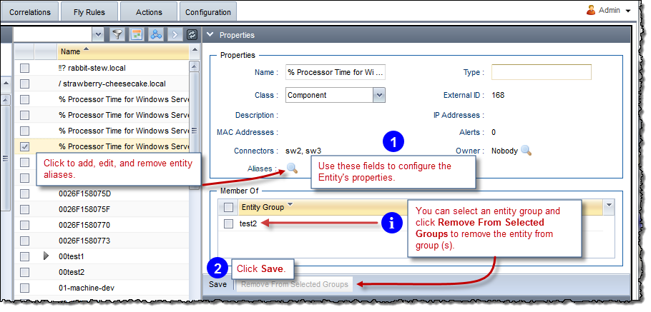Screen dimensions: 651x312
Task: Open the Class dropdown
Action: point(379,95)
